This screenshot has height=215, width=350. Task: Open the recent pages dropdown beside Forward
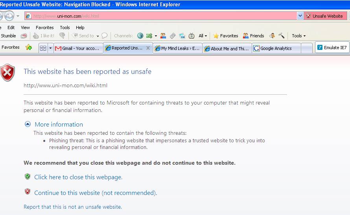pos(18,16)
